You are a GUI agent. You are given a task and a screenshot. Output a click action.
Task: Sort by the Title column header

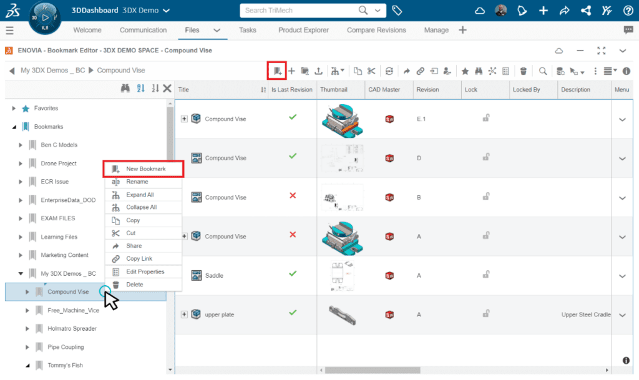tap(183, 90)
